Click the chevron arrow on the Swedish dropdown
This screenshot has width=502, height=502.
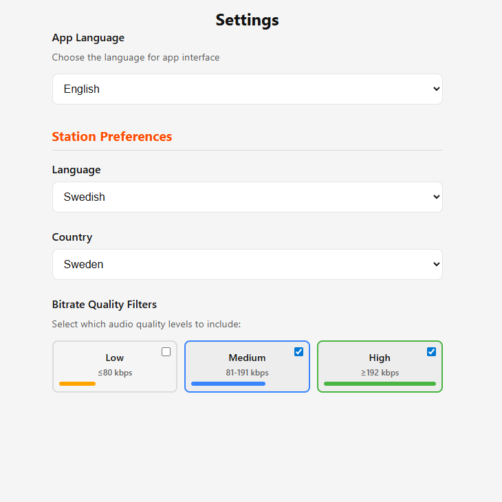click(x=436, y=197)
